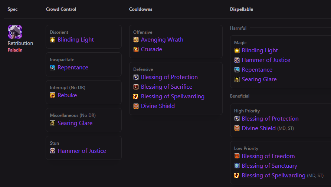Viewport: 331px width, 187px height.
Task: Open the Blinding Light link under Disorient
Action: click(x=76, y=40)
